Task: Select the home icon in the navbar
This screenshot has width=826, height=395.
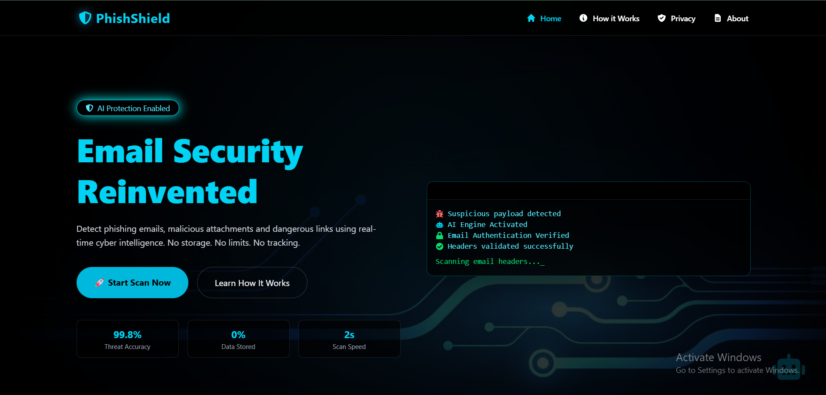Action: pyautogui.click(x=531, y=18)
